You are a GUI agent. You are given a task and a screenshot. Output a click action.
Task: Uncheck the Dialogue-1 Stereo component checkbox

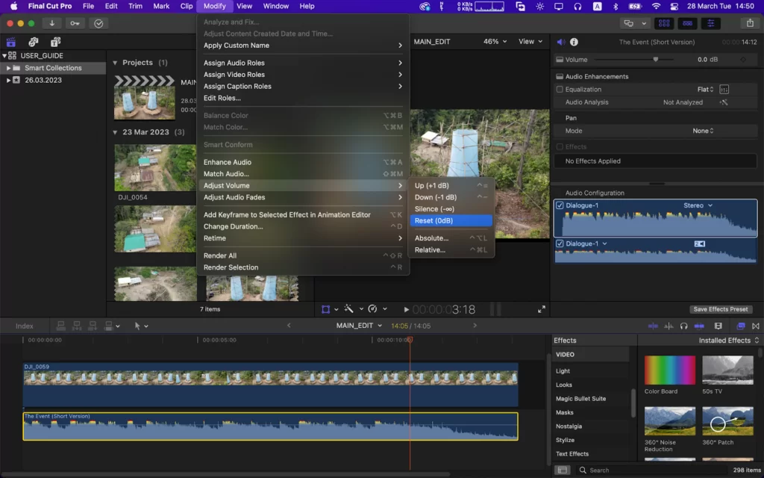[560, 205]
